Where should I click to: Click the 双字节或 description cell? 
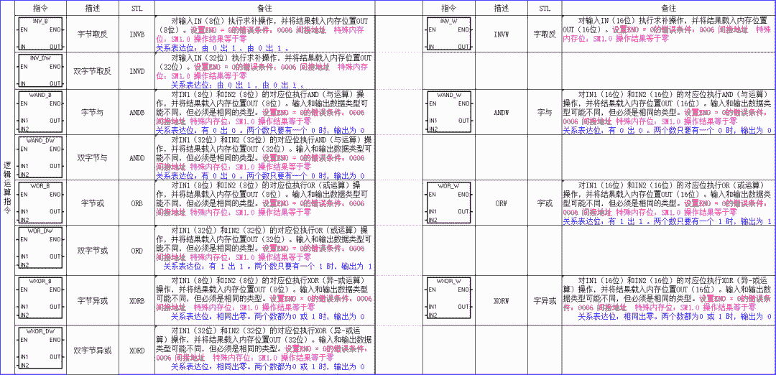click(x=93, y=250)
